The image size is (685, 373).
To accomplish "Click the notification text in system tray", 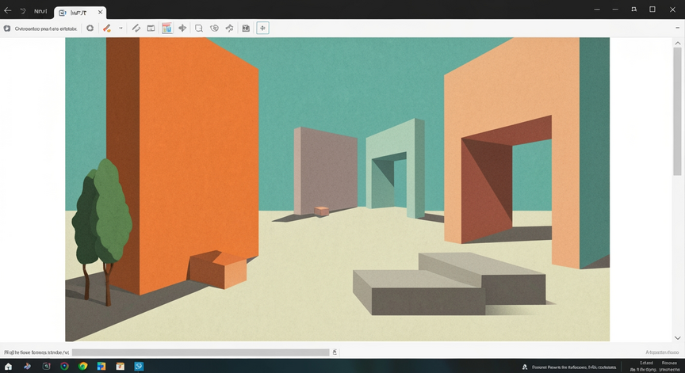I will 574,367.
